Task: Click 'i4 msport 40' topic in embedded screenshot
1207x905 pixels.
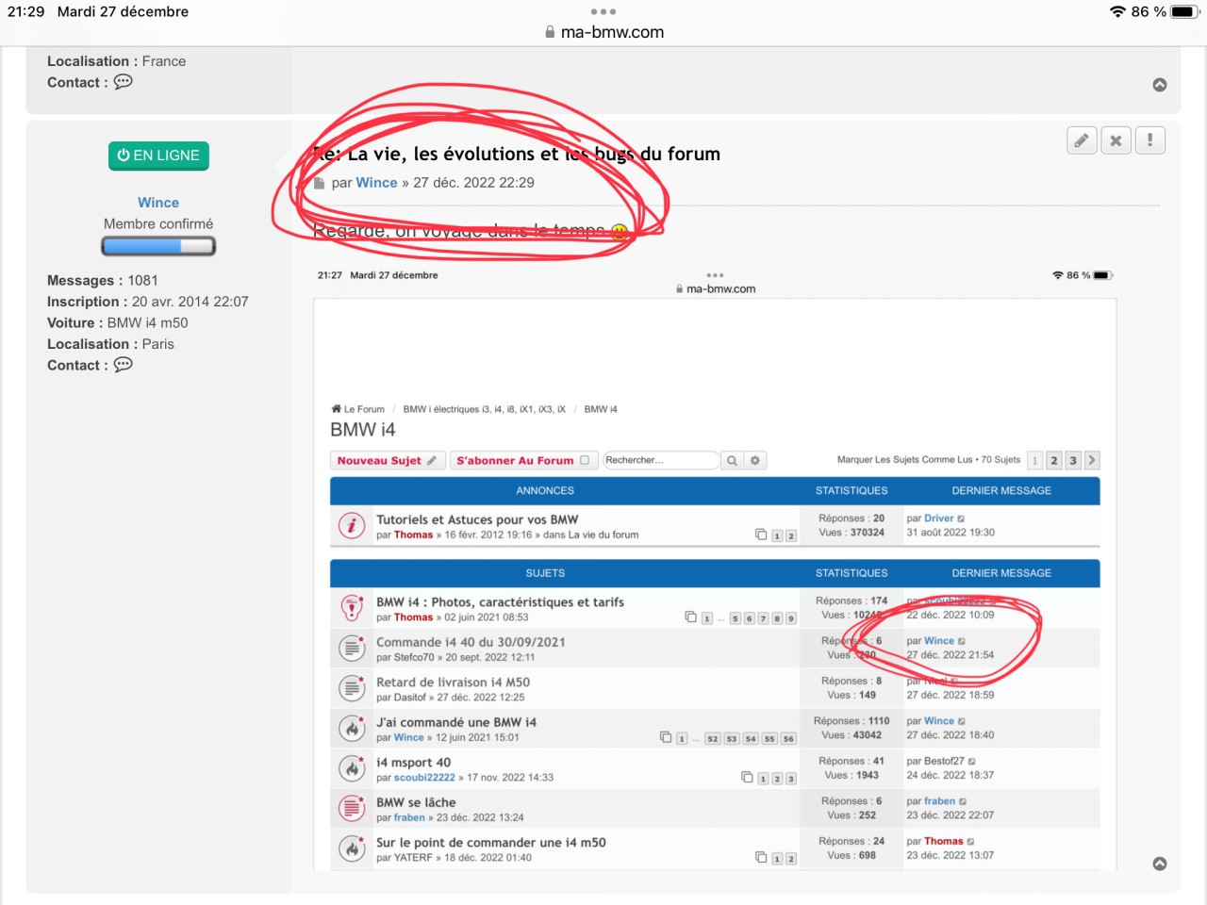Action: (413, 763)
